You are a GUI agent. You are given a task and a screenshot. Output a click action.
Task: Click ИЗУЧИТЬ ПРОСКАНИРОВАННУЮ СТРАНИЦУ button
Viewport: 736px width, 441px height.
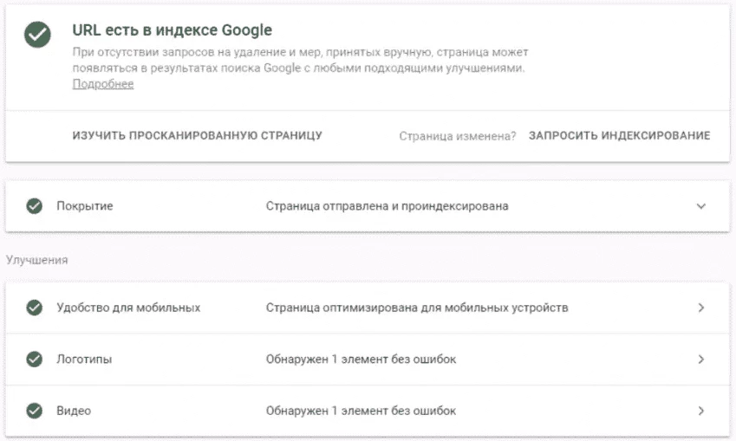[x=197, y=135]
